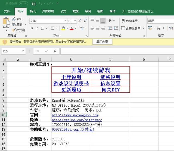Switch to the 页面布局 tab
Image resolution: width=174 pixels, height=151 pixels.
pos(48,11)
